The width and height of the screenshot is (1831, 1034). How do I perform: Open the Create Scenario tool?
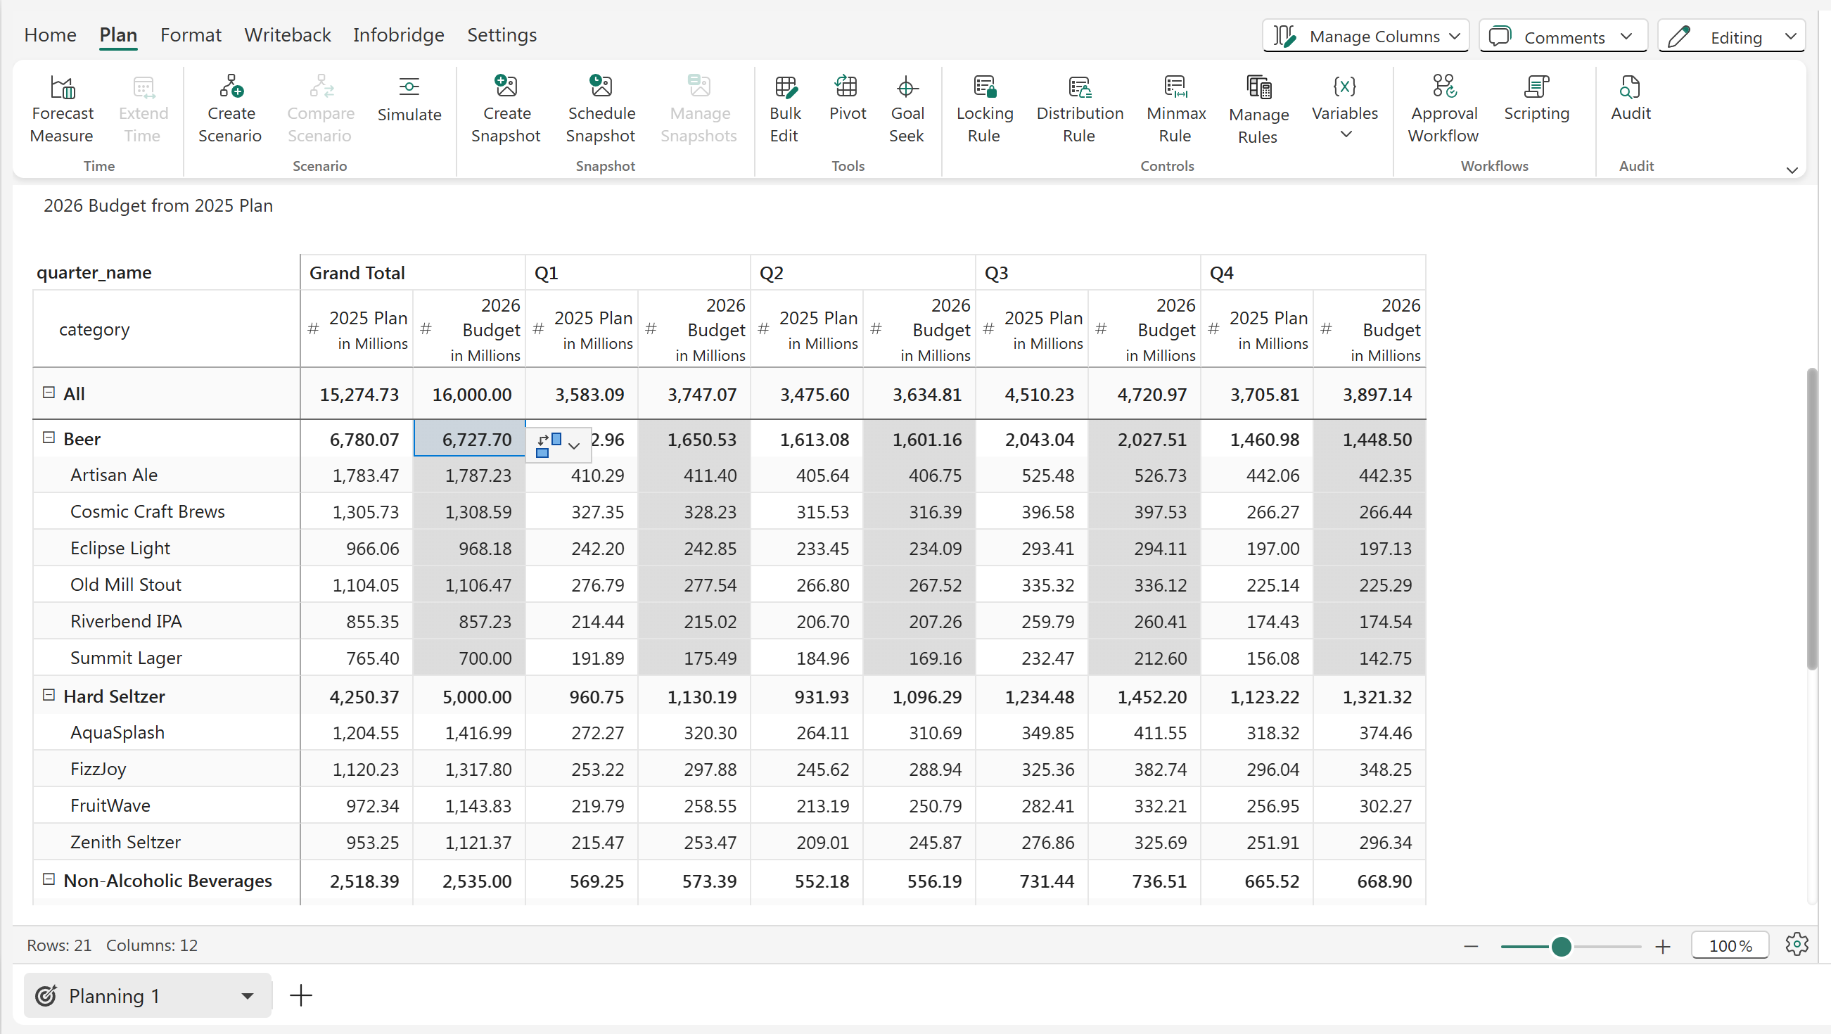230,87
